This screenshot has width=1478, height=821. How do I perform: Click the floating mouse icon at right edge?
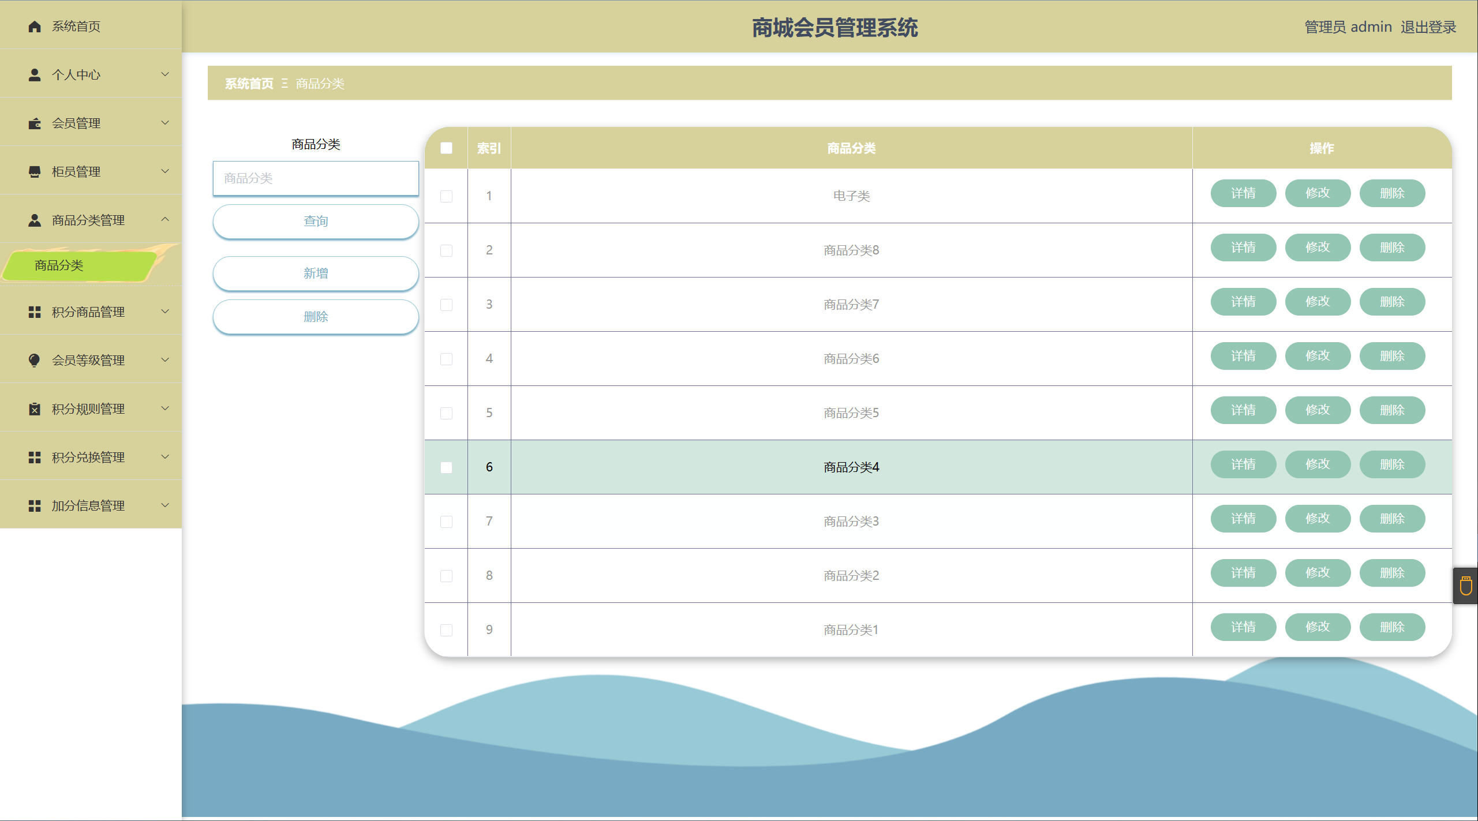[x=1466, y=586]
